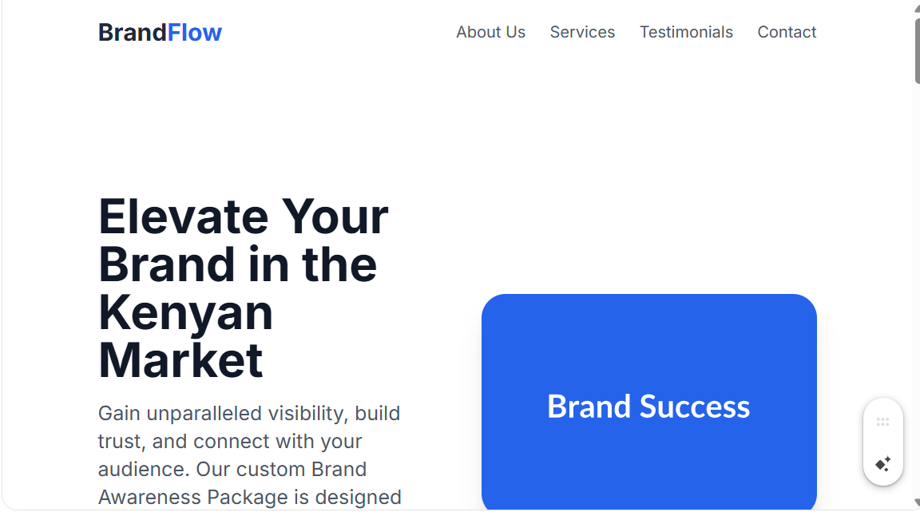
Task: Click the "Gain unparalleled visibility" paragraph line
Action: [249, 413]
